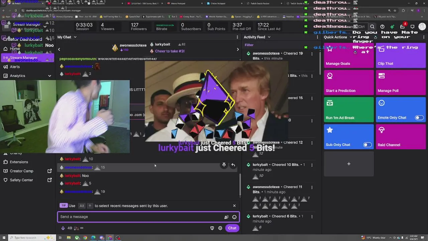Open Creator Camp in the sidebar
Viewport: 428px width, 241px height.
click(21, 171)
